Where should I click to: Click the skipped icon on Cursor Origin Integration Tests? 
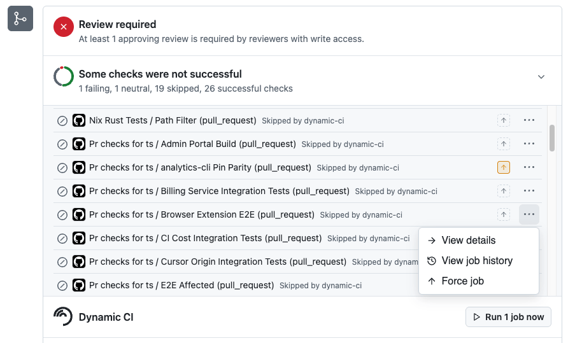62,262
